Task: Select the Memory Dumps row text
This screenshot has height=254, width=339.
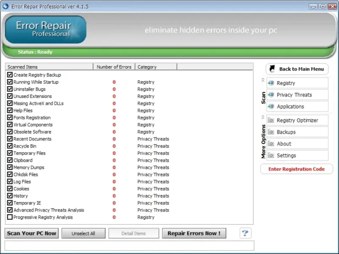Action: point(29,167)
